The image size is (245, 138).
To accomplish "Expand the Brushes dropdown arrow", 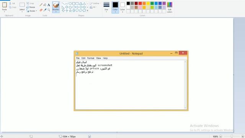I will pyautogui.click(x=56, y=12).
